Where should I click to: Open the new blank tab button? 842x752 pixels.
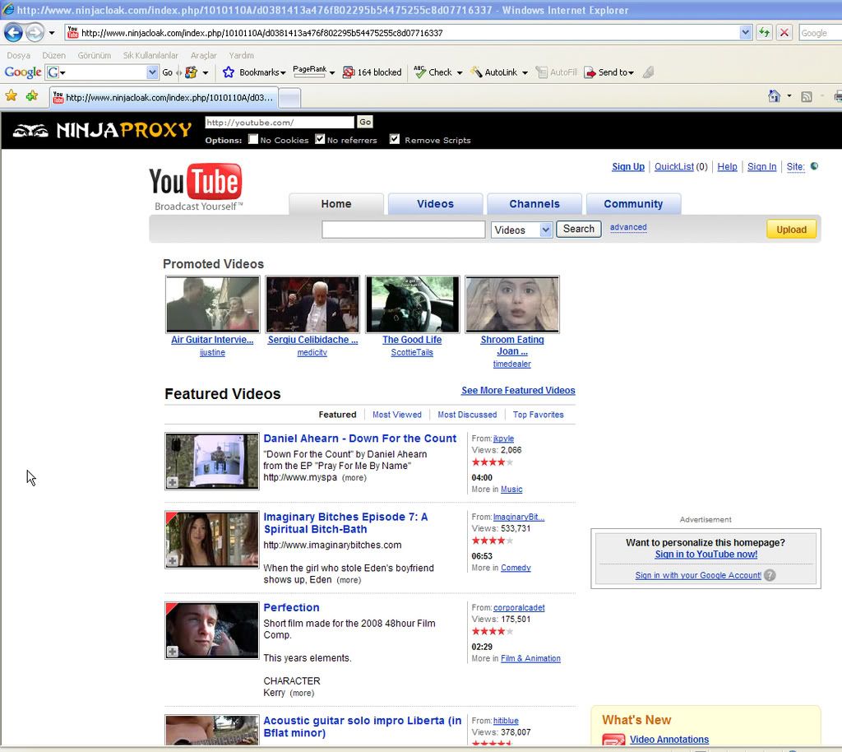289,97
